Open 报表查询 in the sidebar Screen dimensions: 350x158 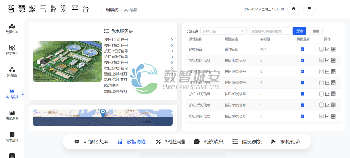(x=12, y=137)
